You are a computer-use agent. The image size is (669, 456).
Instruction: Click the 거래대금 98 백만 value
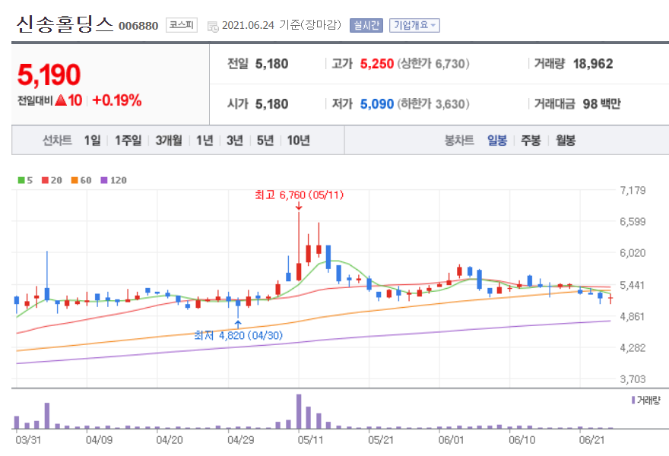coord(601,103)
